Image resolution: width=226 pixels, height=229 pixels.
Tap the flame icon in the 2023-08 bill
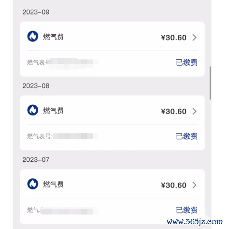(33, 110)
